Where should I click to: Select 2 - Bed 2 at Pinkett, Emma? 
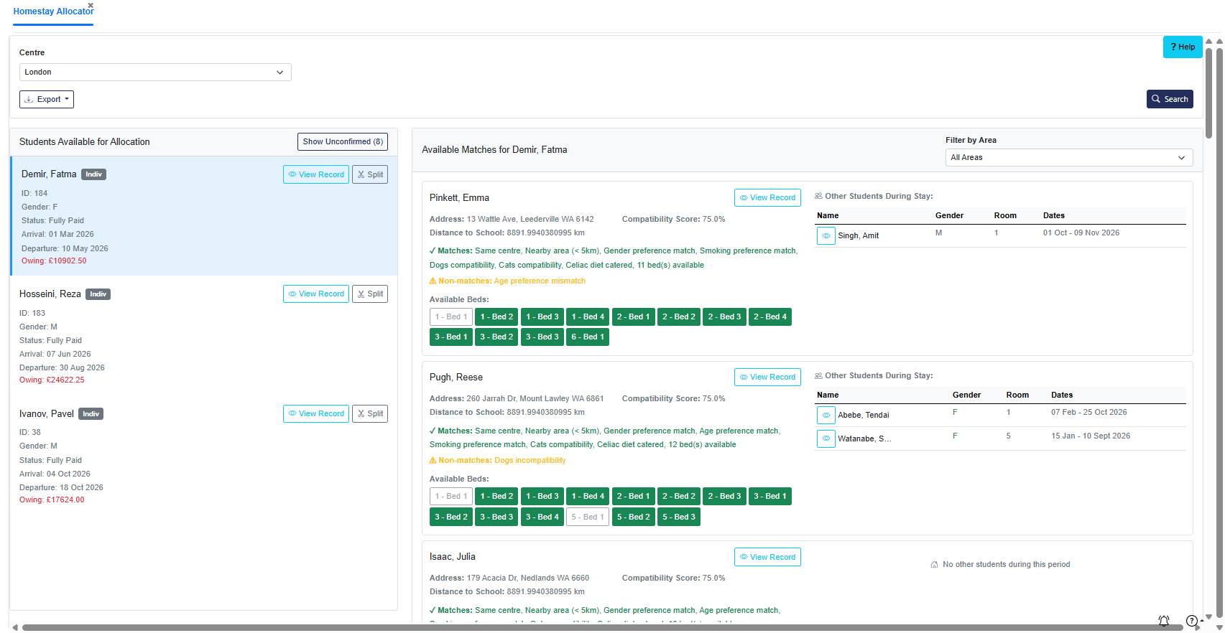(679, 316)
